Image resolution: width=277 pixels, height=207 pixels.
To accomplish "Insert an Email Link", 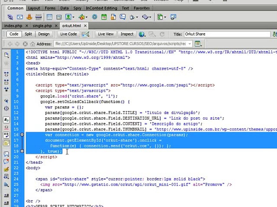I will [x=20, y=17].
